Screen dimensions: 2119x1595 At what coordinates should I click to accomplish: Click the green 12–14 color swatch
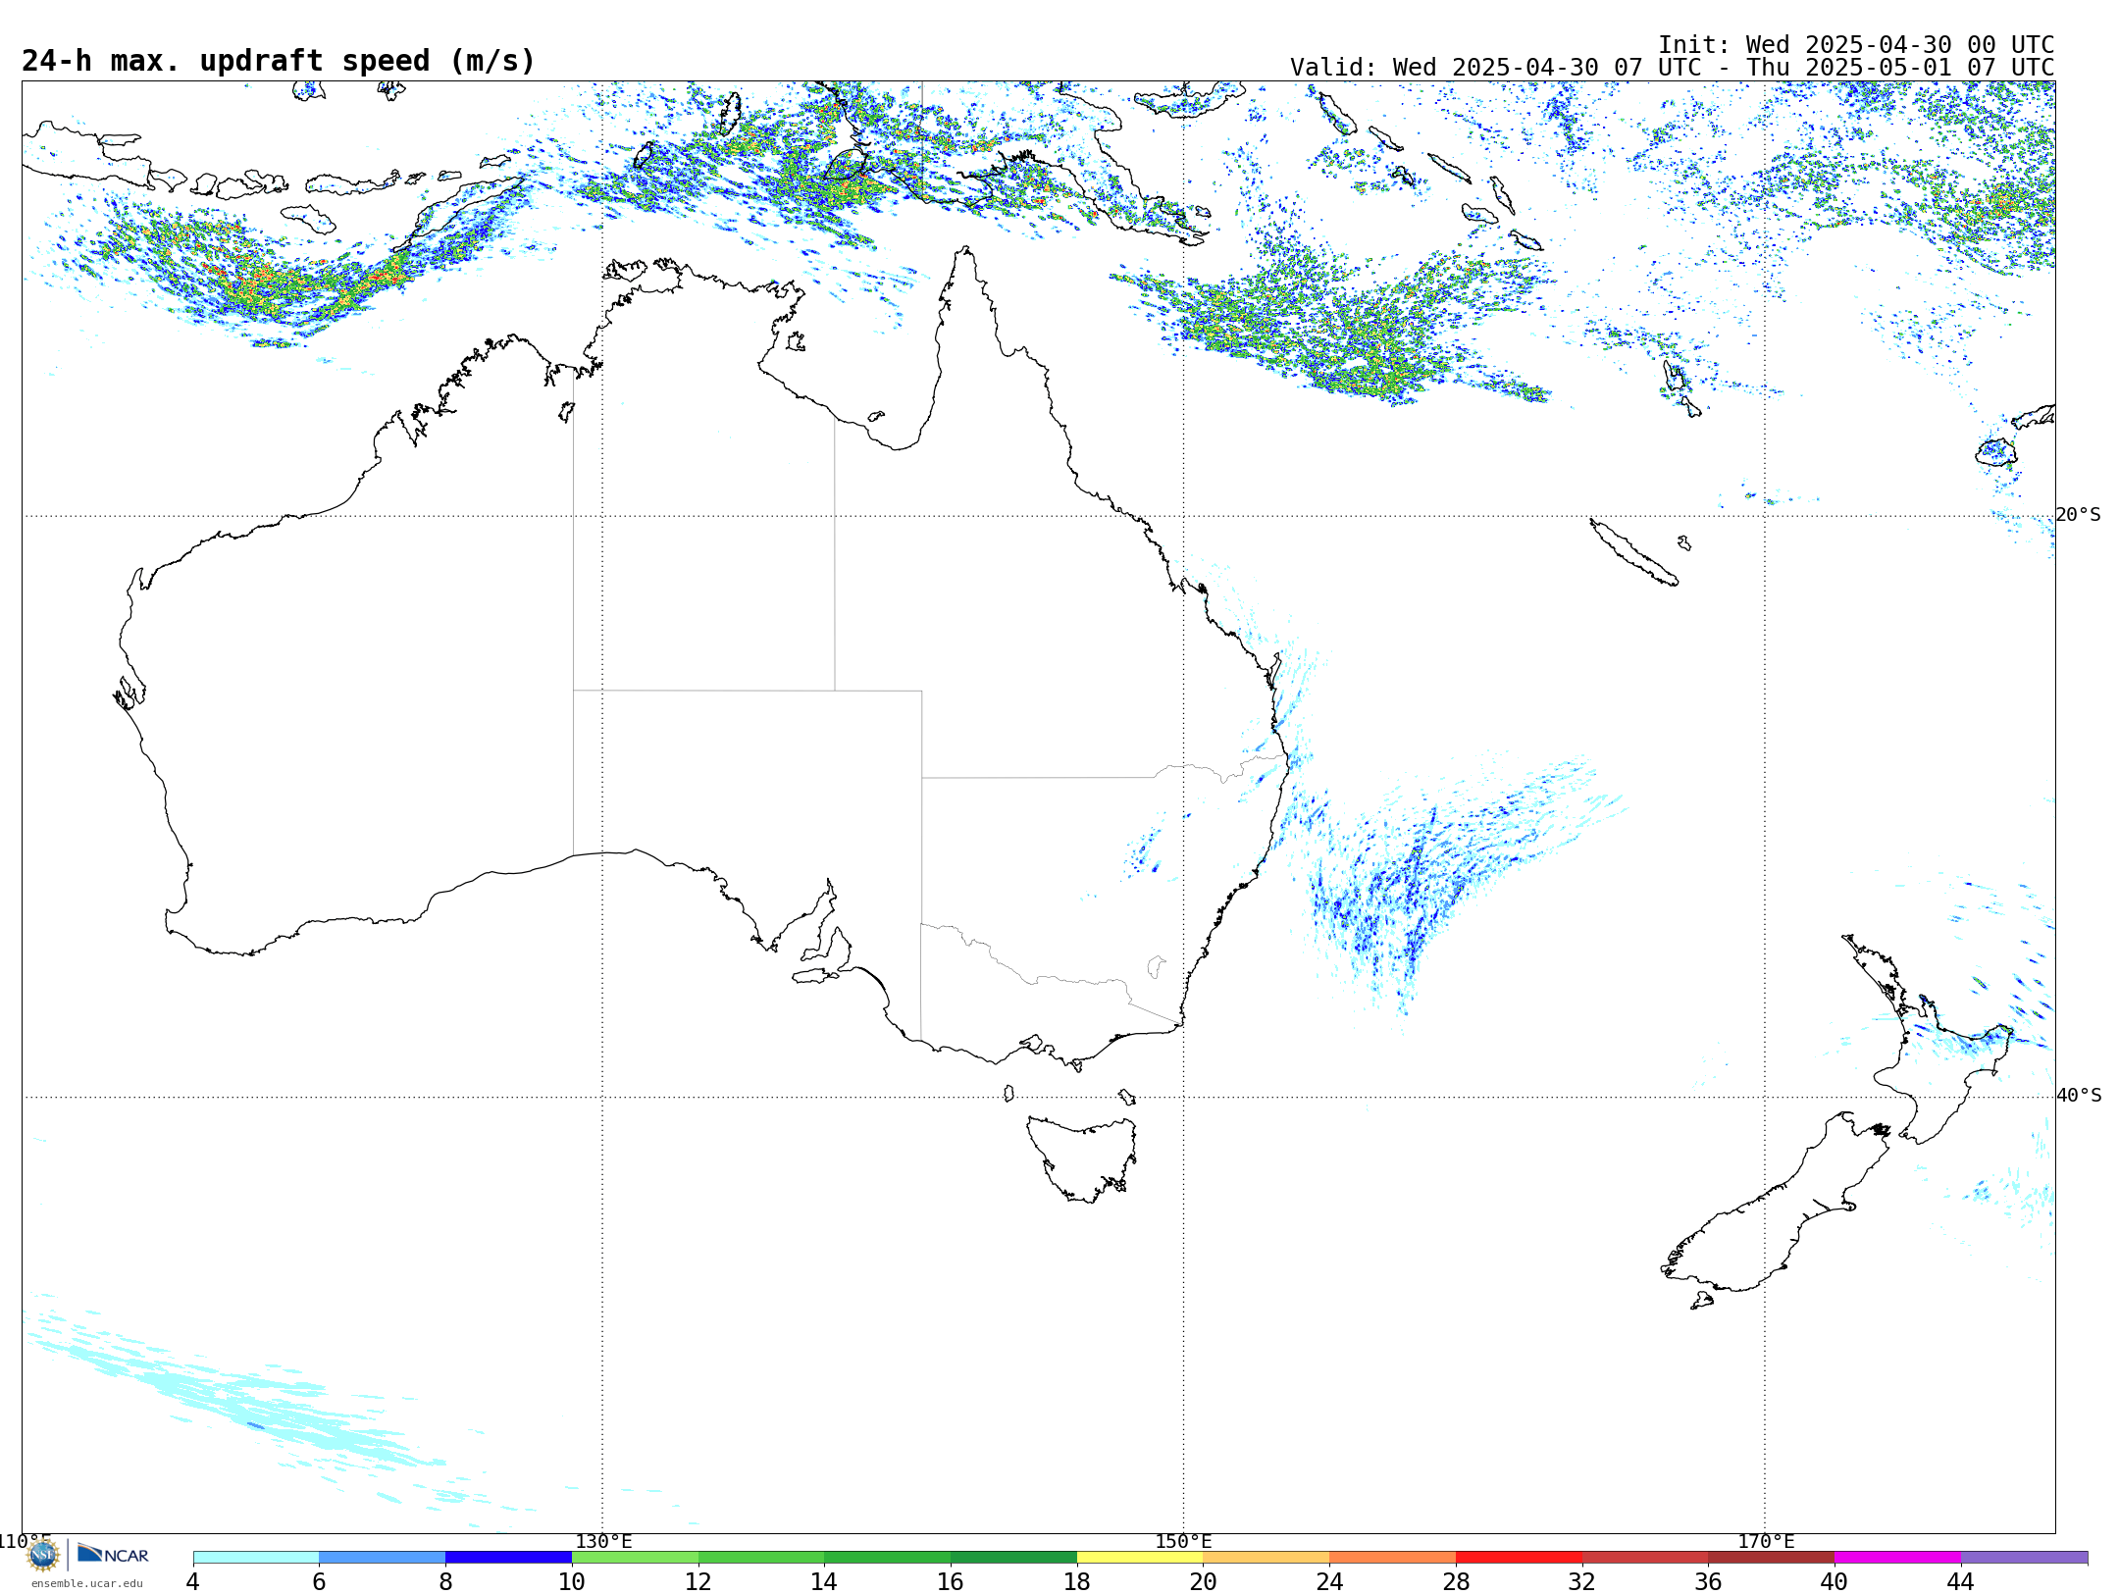coord(761,1558)
